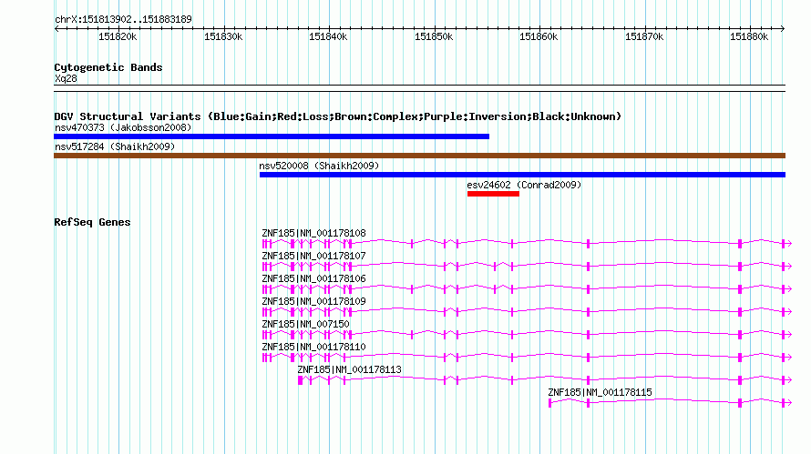
Task: Select the blue nsv520008 gain bar
Action: coord(522,175)
